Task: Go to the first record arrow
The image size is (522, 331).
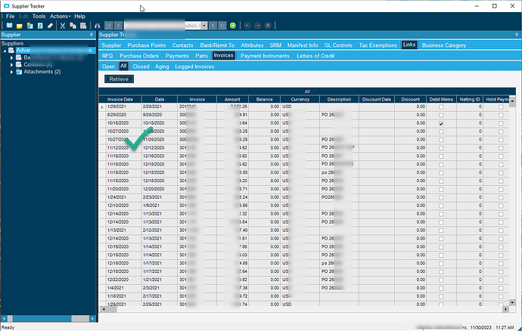Action: [109, 26]
